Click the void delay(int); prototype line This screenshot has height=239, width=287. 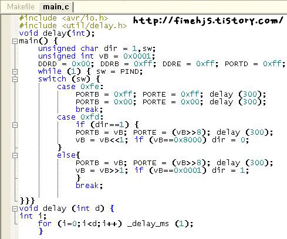(x=57, y=33)
